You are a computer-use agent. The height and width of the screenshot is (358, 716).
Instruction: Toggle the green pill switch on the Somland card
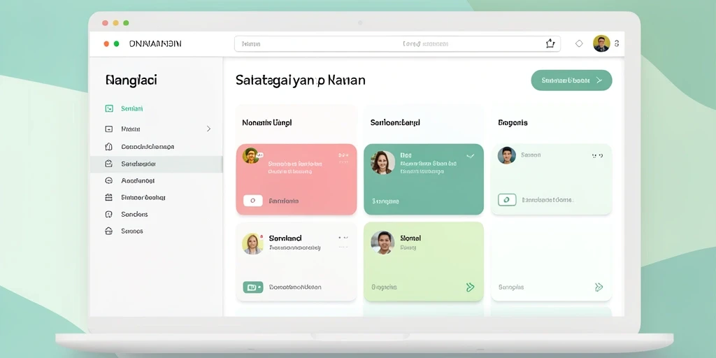253,287
